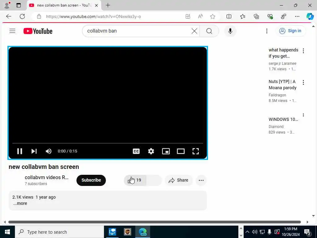Open a new browser tab
317x238 pixels.
click(108, 5)
